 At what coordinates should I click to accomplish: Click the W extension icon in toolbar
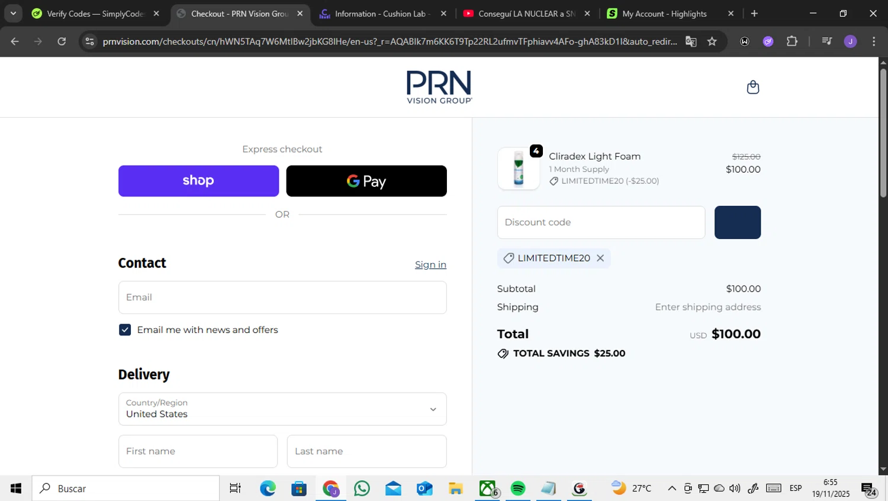tap(745, 41)
